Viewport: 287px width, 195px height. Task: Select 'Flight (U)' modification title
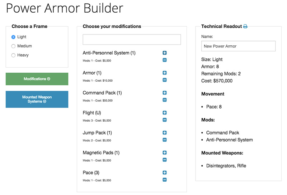92,113
